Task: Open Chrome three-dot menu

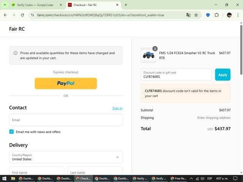Action: (x=238, y=15)
